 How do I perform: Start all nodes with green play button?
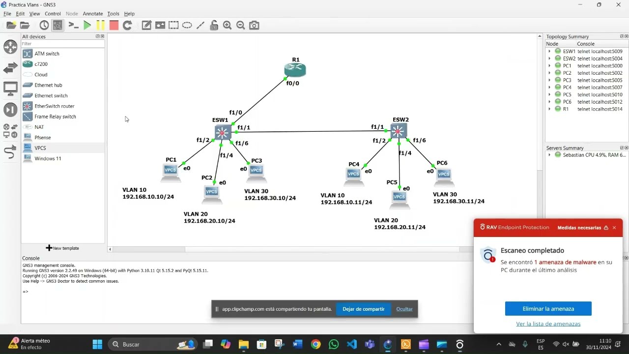click(87, 25)
